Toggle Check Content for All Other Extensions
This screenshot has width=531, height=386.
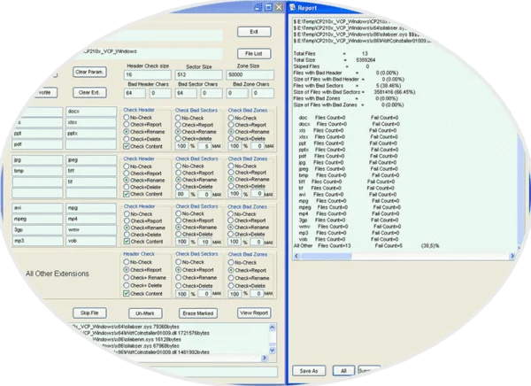[127, 292]
